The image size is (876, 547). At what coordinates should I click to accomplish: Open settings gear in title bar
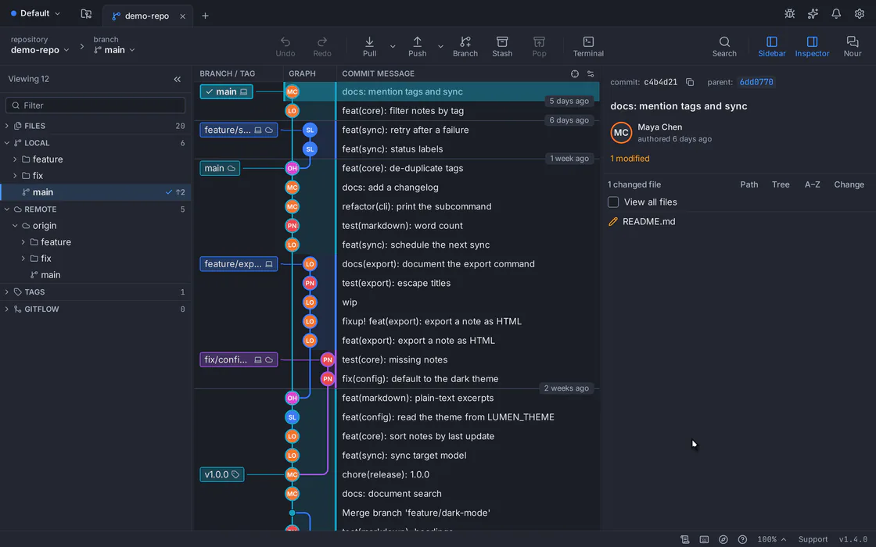[x=860, y=14]
